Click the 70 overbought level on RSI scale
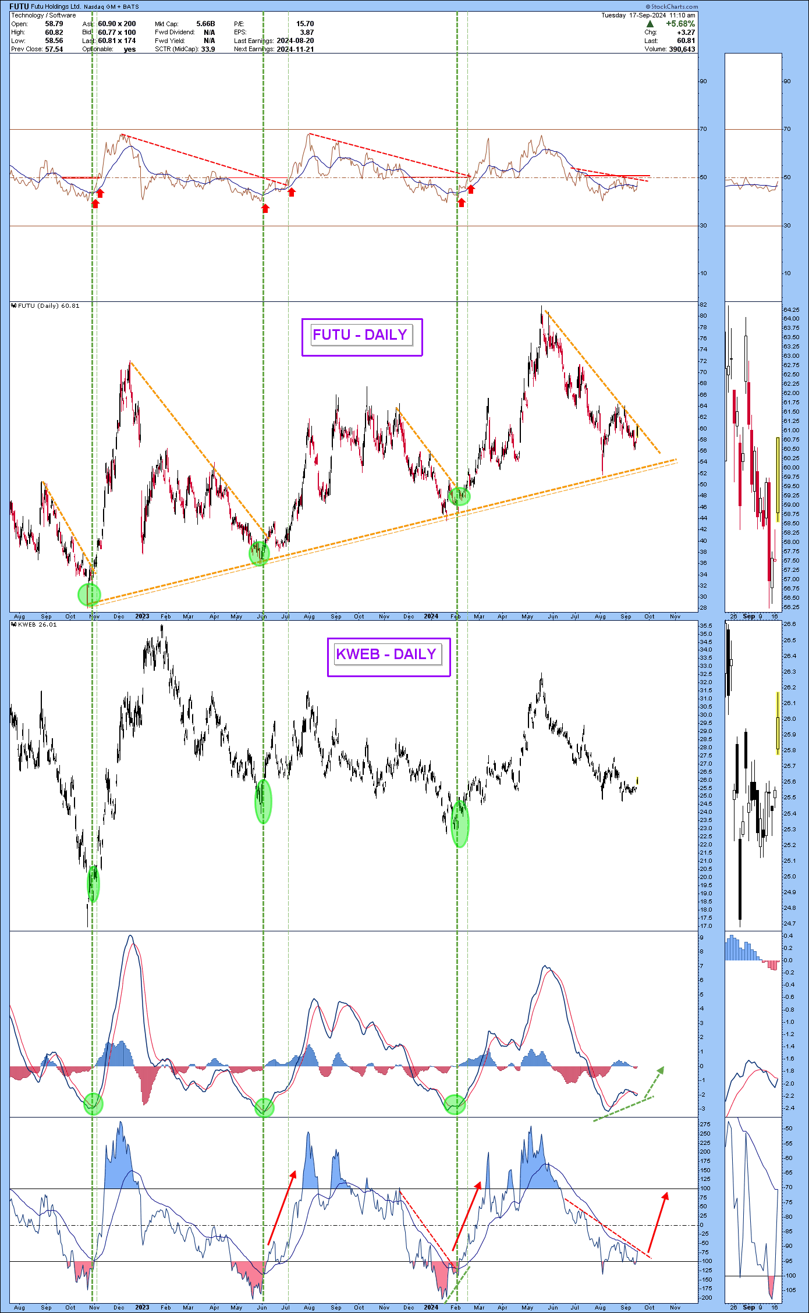Screen dimensions: 809x1313 704,129
